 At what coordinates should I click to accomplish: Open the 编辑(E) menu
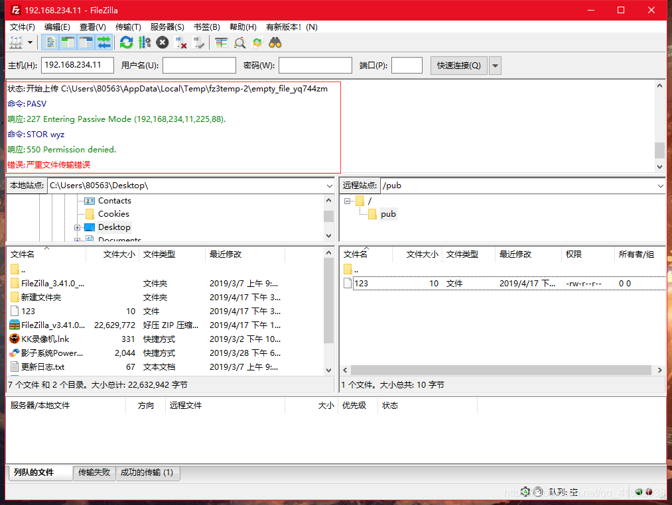(57, 27)
